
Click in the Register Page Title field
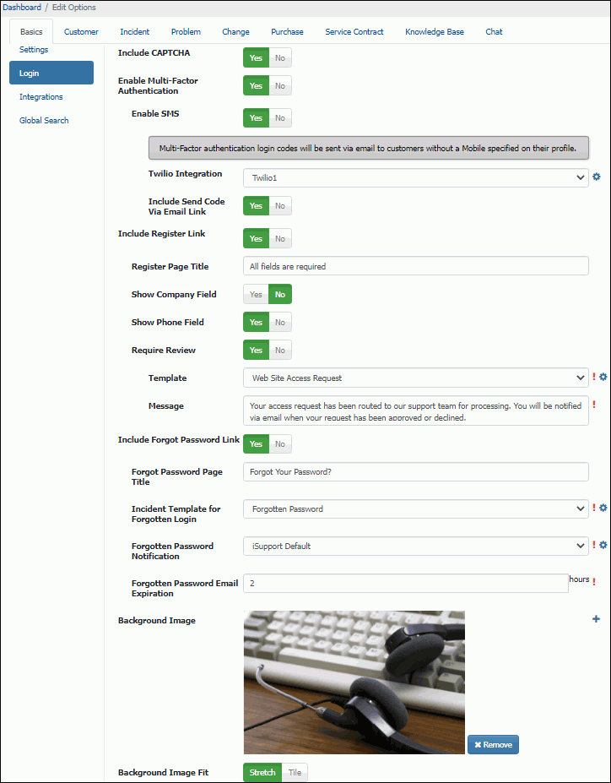(x=416, y=266)
